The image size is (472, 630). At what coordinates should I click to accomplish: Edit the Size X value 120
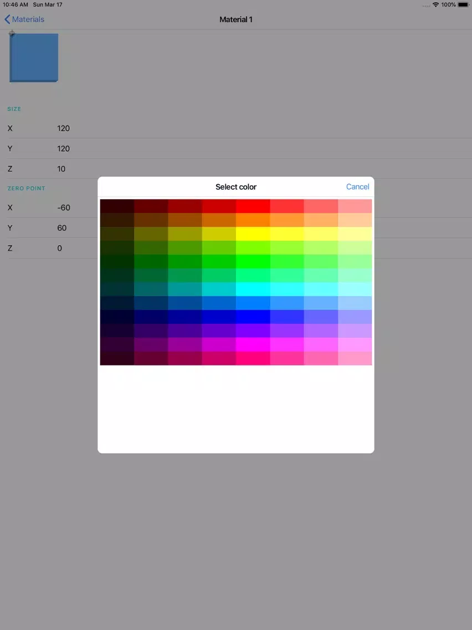click(x=63, y=129)
